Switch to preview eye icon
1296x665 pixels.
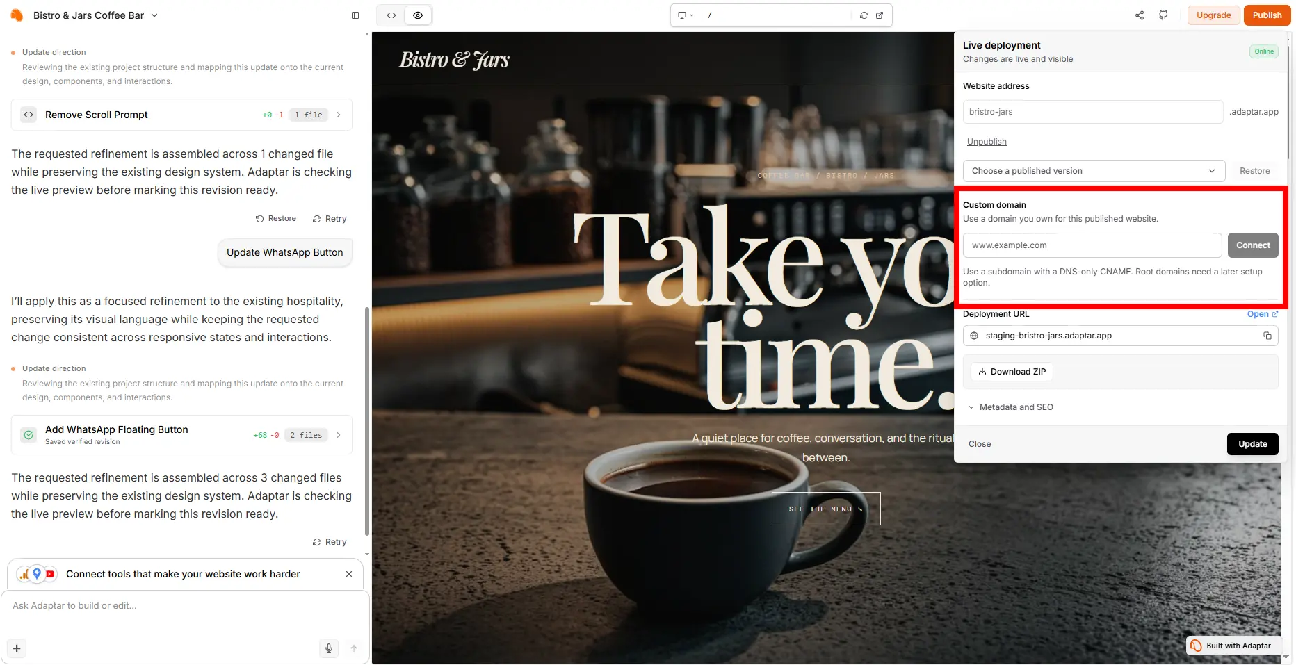click(418, 15)
